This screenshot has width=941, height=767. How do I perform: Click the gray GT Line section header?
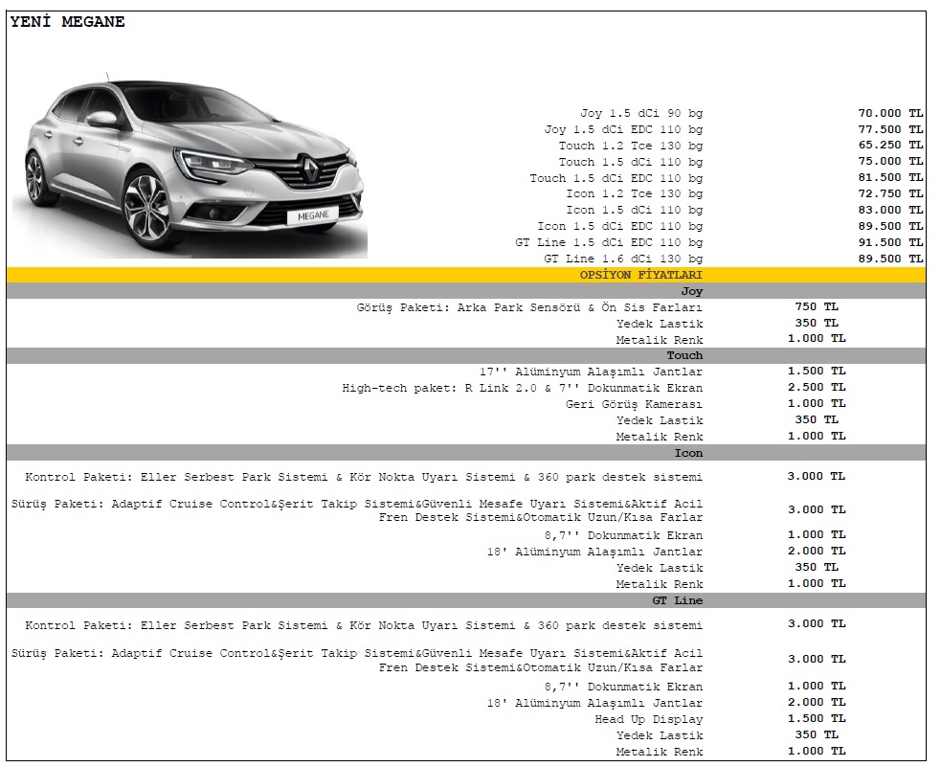(x=466, y=600)
